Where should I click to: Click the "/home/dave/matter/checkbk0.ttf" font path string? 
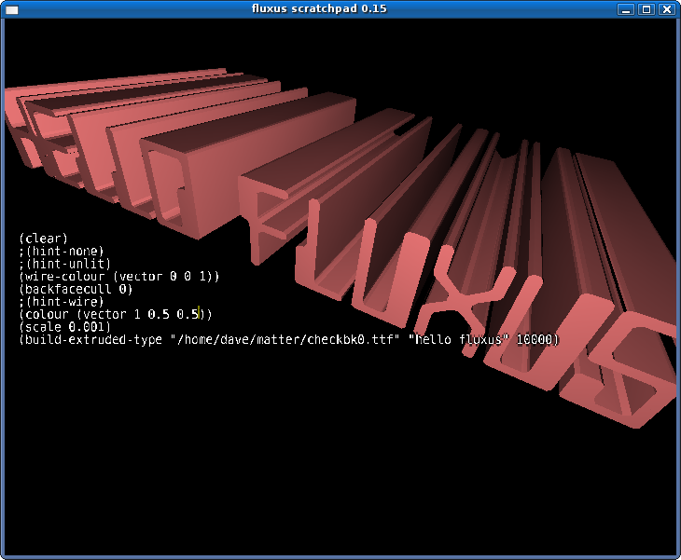point(285,339)
